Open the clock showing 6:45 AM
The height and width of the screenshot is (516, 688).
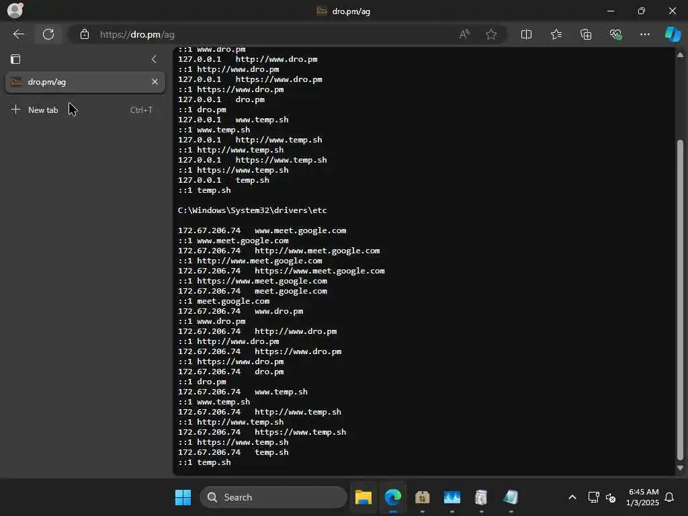[642, 497]
